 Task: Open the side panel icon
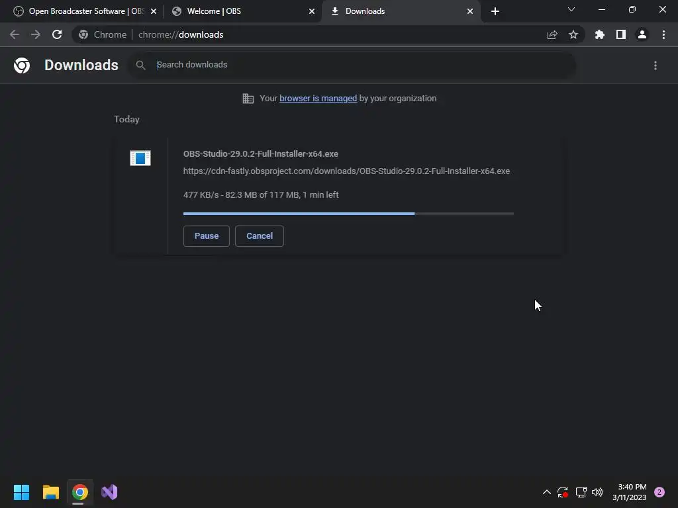click(x=621, y=34)
